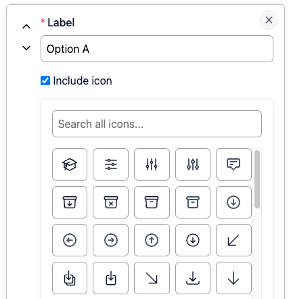This screenshot has height=299, width=291.
Task: Select the up arrow in circle icon
Action: pyautogui.click(x=152, y=240)
